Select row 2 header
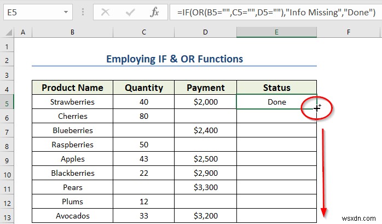 point(7,60)
